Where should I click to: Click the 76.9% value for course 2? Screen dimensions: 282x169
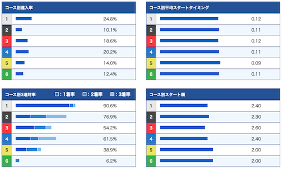pyautogui.click(x=110, y=117)
